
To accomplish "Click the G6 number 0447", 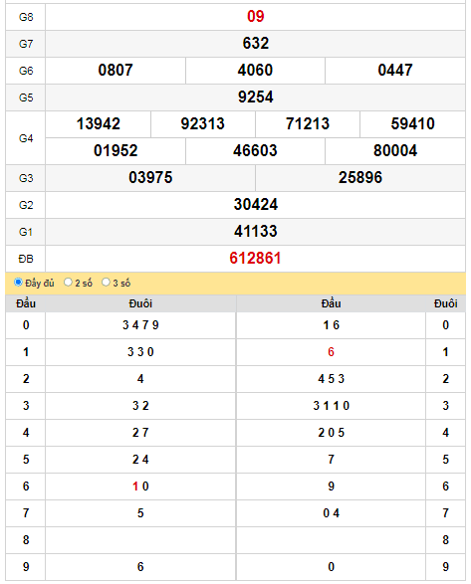I will point(395,70).
